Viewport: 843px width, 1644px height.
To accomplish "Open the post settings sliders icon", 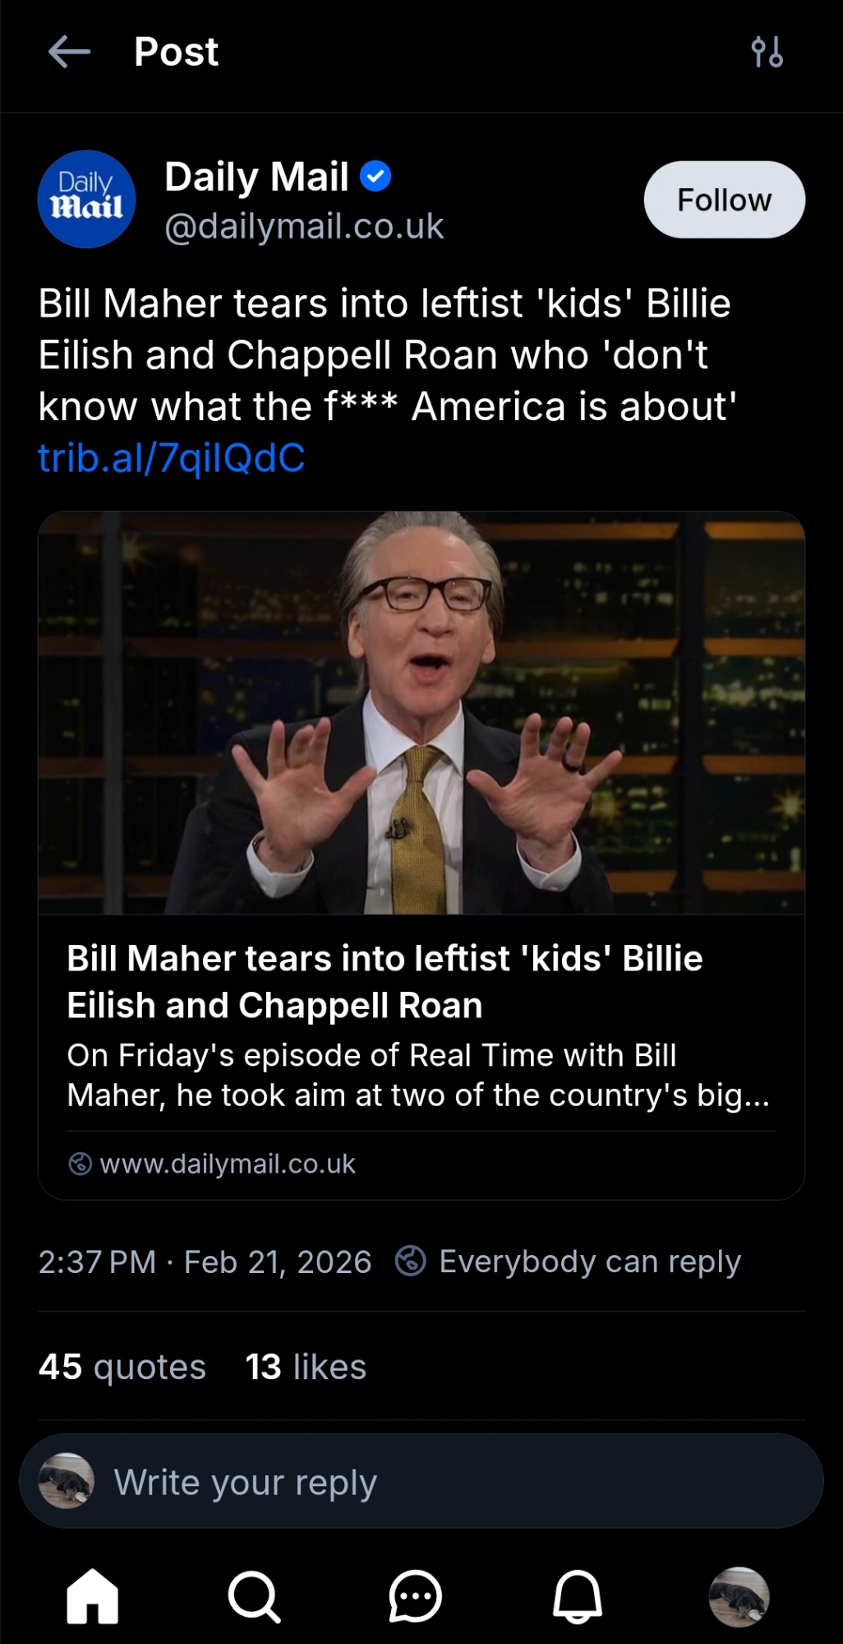I will coord(767,52).
